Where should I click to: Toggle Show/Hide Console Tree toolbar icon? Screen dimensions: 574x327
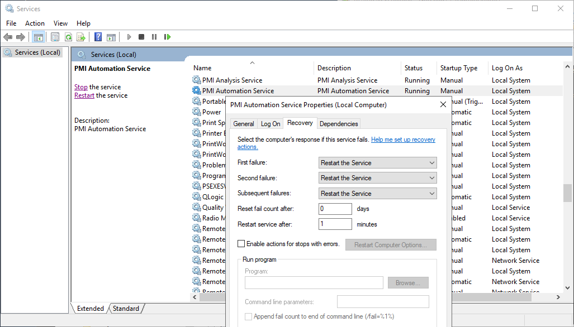pyautogui.click(x=39, y=37)
